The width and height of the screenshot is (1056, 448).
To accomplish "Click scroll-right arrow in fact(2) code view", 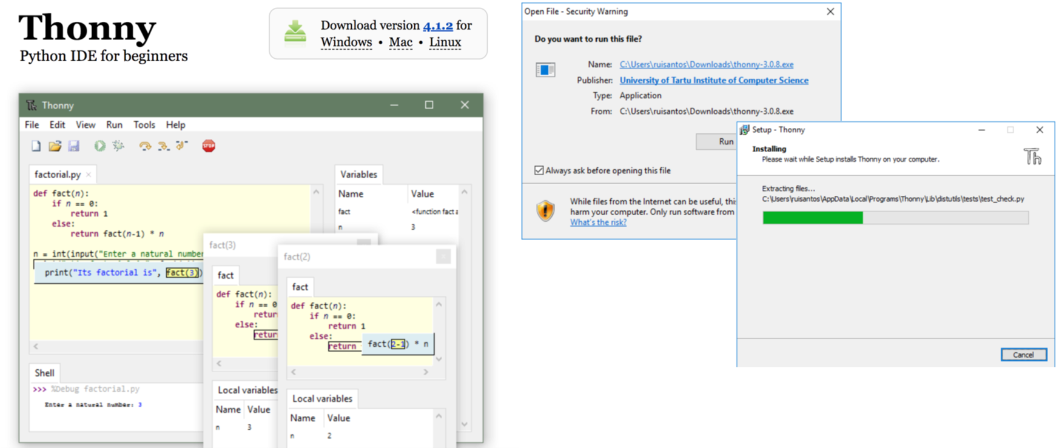I will pyautogui.click(x=426, y=372).
